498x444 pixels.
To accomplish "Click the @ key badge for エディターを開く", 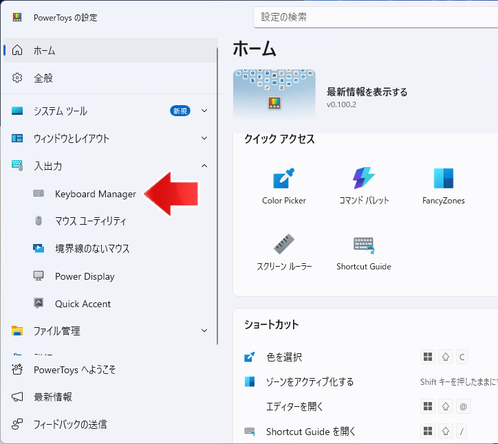I will [463, 406].
